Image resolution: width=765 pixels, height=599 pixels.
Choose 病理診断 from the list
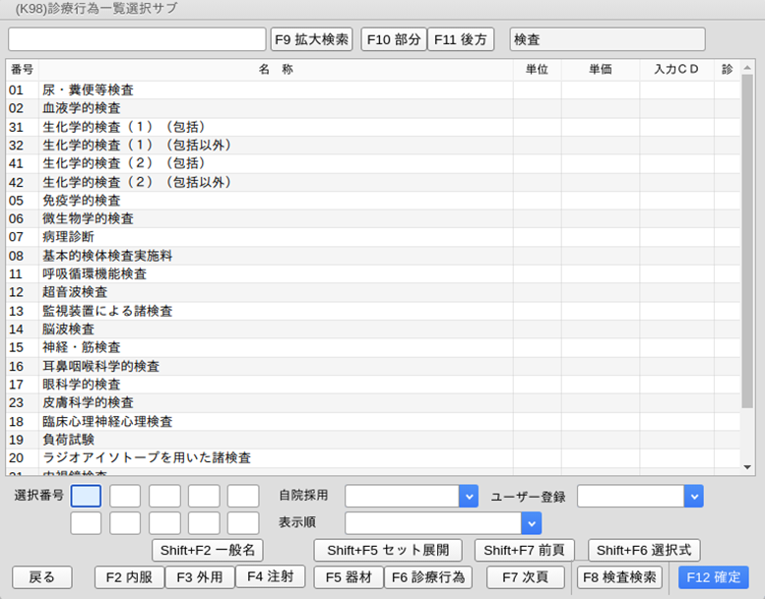tap(276, 237)
